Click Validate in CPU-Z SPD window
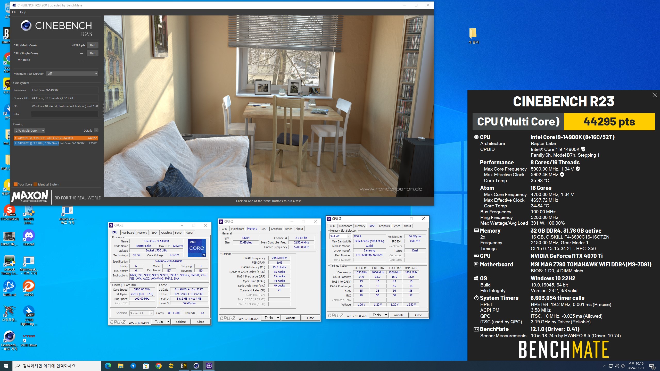 [x=399, y=315]
